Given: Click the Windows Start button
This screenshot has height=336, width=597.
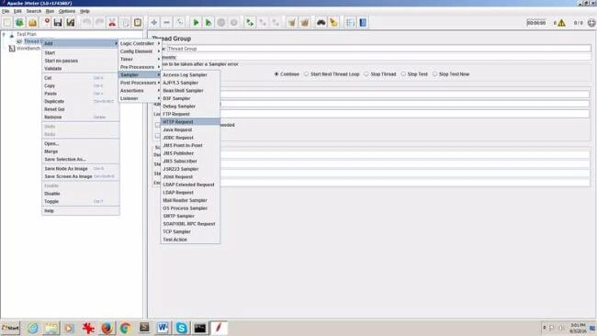Looking at the screenshot, I should coord(10,328).
